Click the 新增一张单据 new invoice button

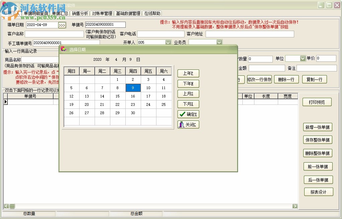[x=317, y=127]
